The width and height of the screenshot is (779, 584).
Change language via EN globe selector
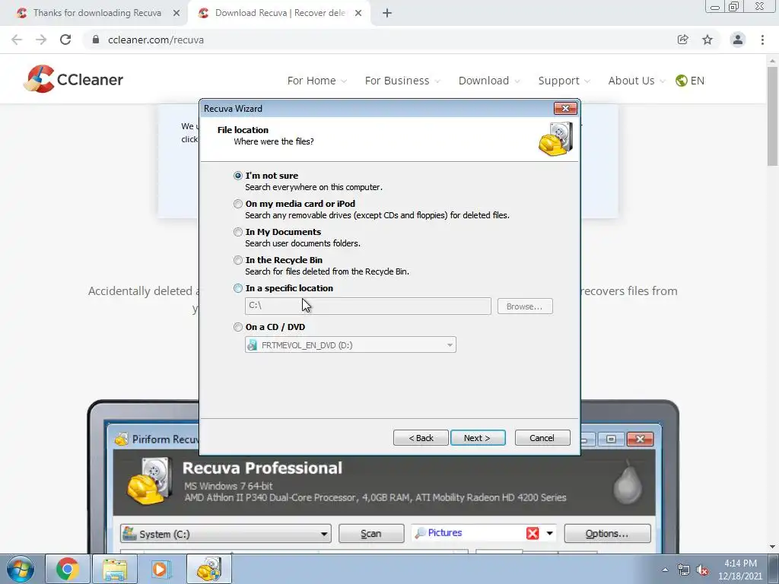point(689,81)
